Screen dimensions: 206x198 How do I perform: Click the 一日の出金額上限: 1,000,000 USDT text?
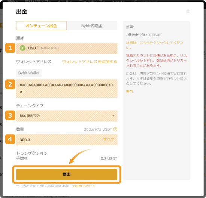point(43,186)
